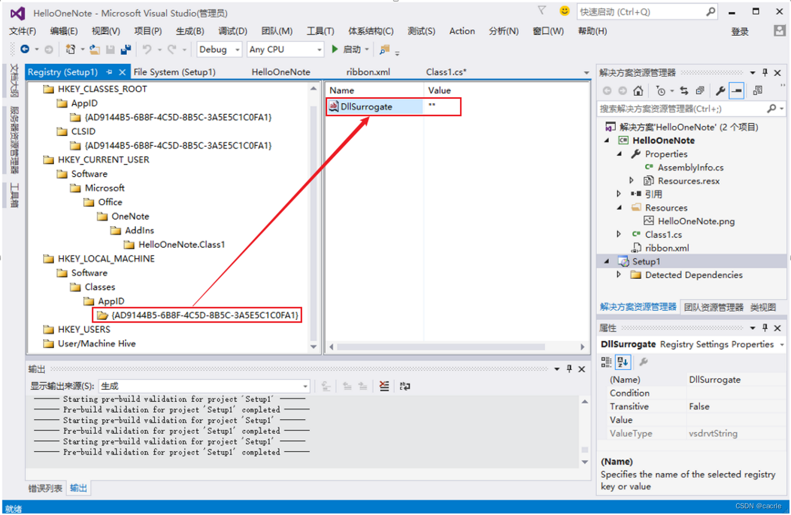The height and width of the screenshot is (515, 791).
Task: Click the wrench properties icon in Solution Explorer
Action: pos(721,90)
